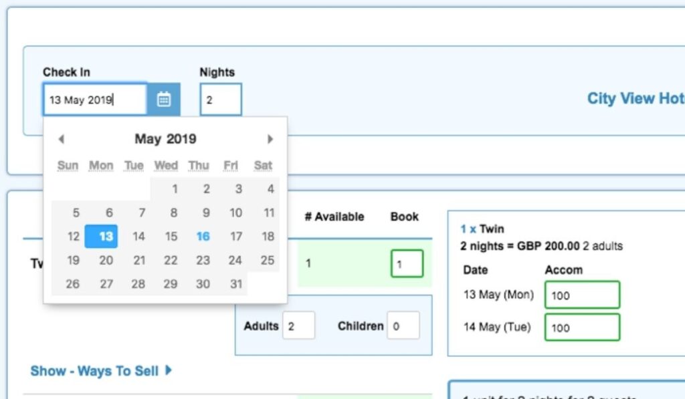Edit the Accom rate for 14 May (Tue)
Viewport: 685px width, 399px height.
582,327
